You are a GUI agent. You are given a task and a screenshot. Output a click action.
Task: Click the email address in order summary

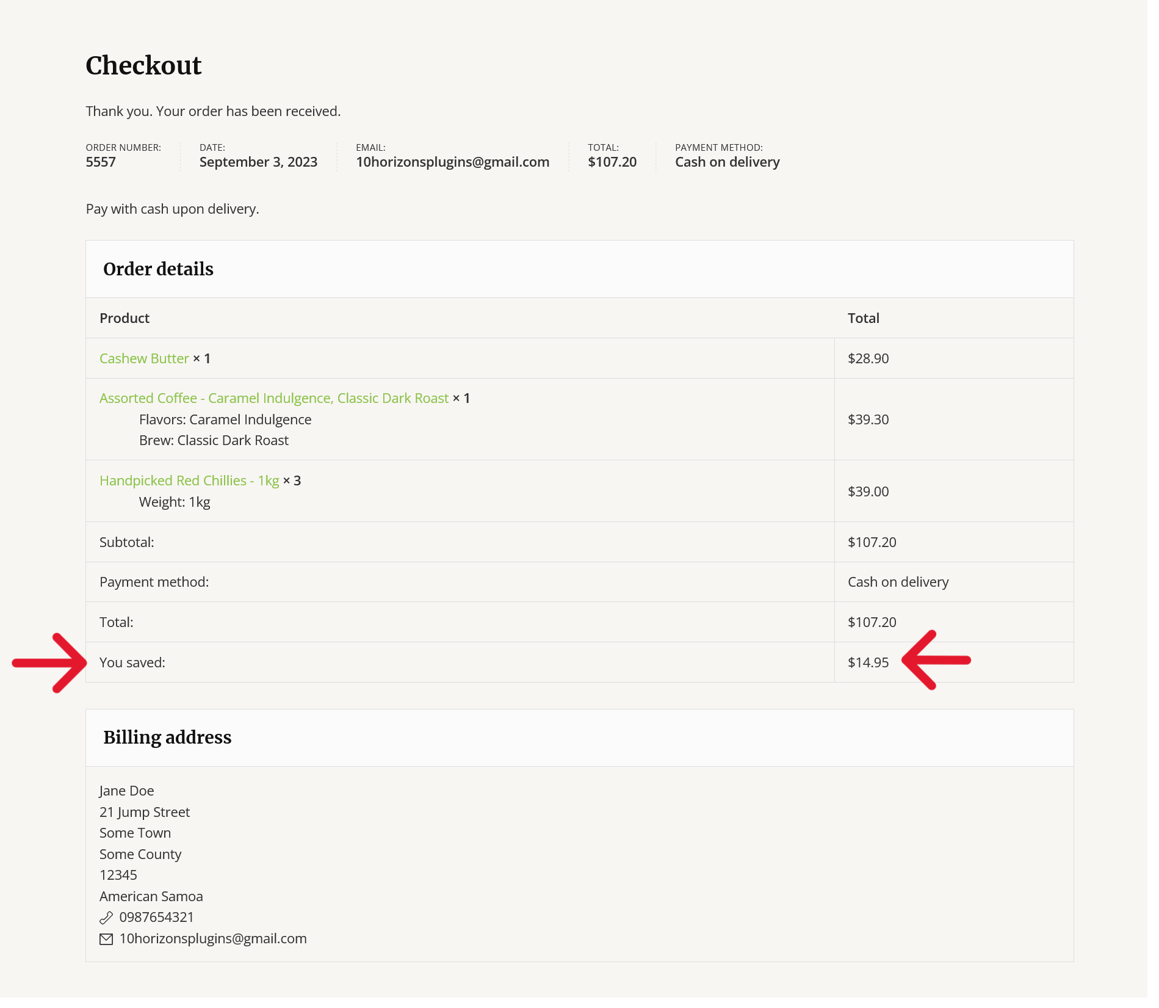click(x=452, y=162)
